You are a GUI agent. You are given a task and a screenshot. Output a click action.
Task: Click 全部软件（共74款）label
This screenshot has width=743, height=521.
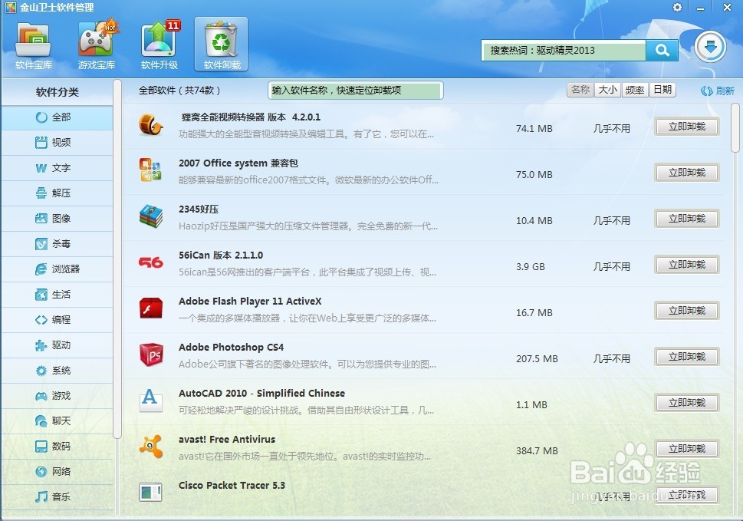coord(179,90)
